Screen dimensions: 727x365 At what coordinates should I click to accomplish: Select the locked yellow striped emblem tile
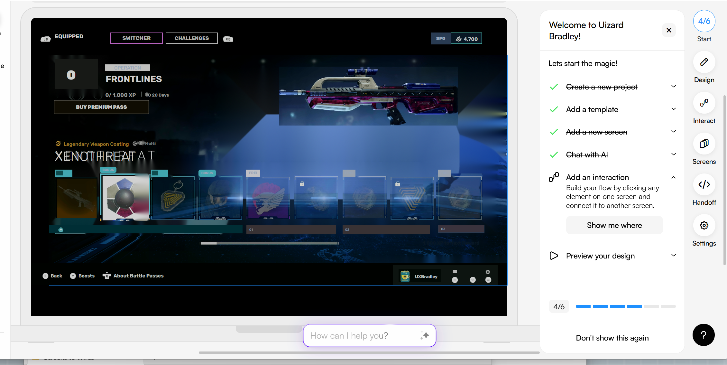pos(412,198)
